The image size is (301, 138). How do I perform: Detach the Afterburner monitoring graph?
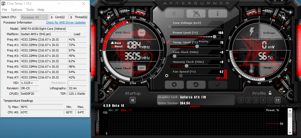pos(195,106)
